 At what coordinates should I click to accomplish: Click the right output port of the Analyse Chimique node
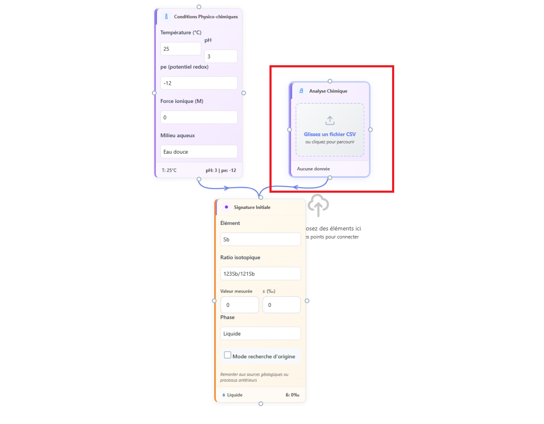(x=370, y=130)
